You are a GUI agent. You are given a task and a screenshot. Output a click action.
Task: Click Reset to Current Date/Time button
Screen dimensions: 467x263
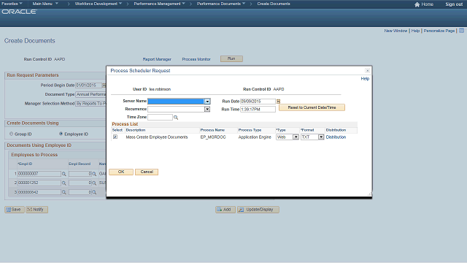click(x=312, y=107)
